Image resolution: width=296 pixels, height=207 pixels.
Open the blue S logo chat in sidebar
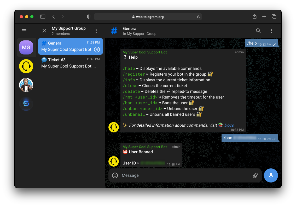tap(26, 103)
